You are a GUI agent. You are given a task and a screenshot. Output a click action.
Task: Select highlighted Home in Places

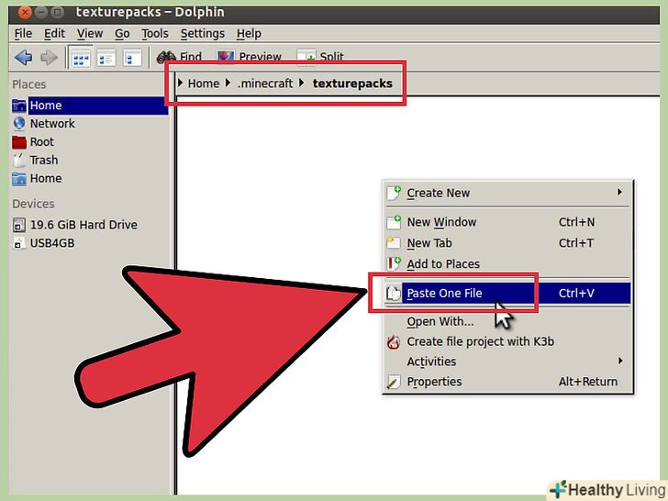pyautogui.click(x=90, y=106)
